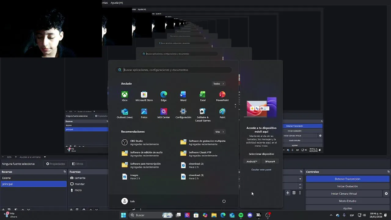
Task: Open Configuración from pinned apps
Action: coord(183,113)
